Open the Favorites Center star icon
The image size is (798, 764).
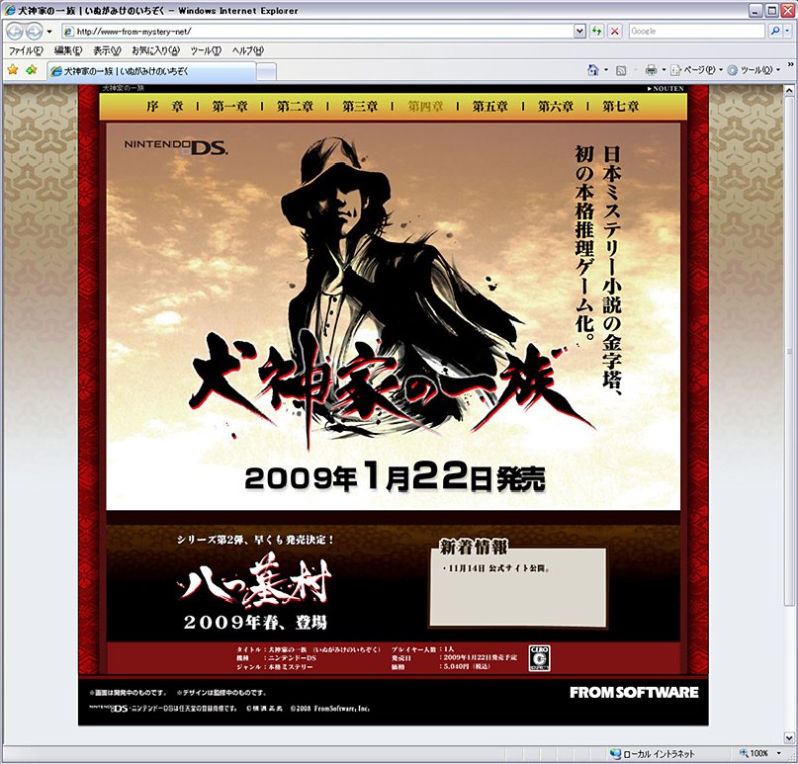[x=13, y=70]
